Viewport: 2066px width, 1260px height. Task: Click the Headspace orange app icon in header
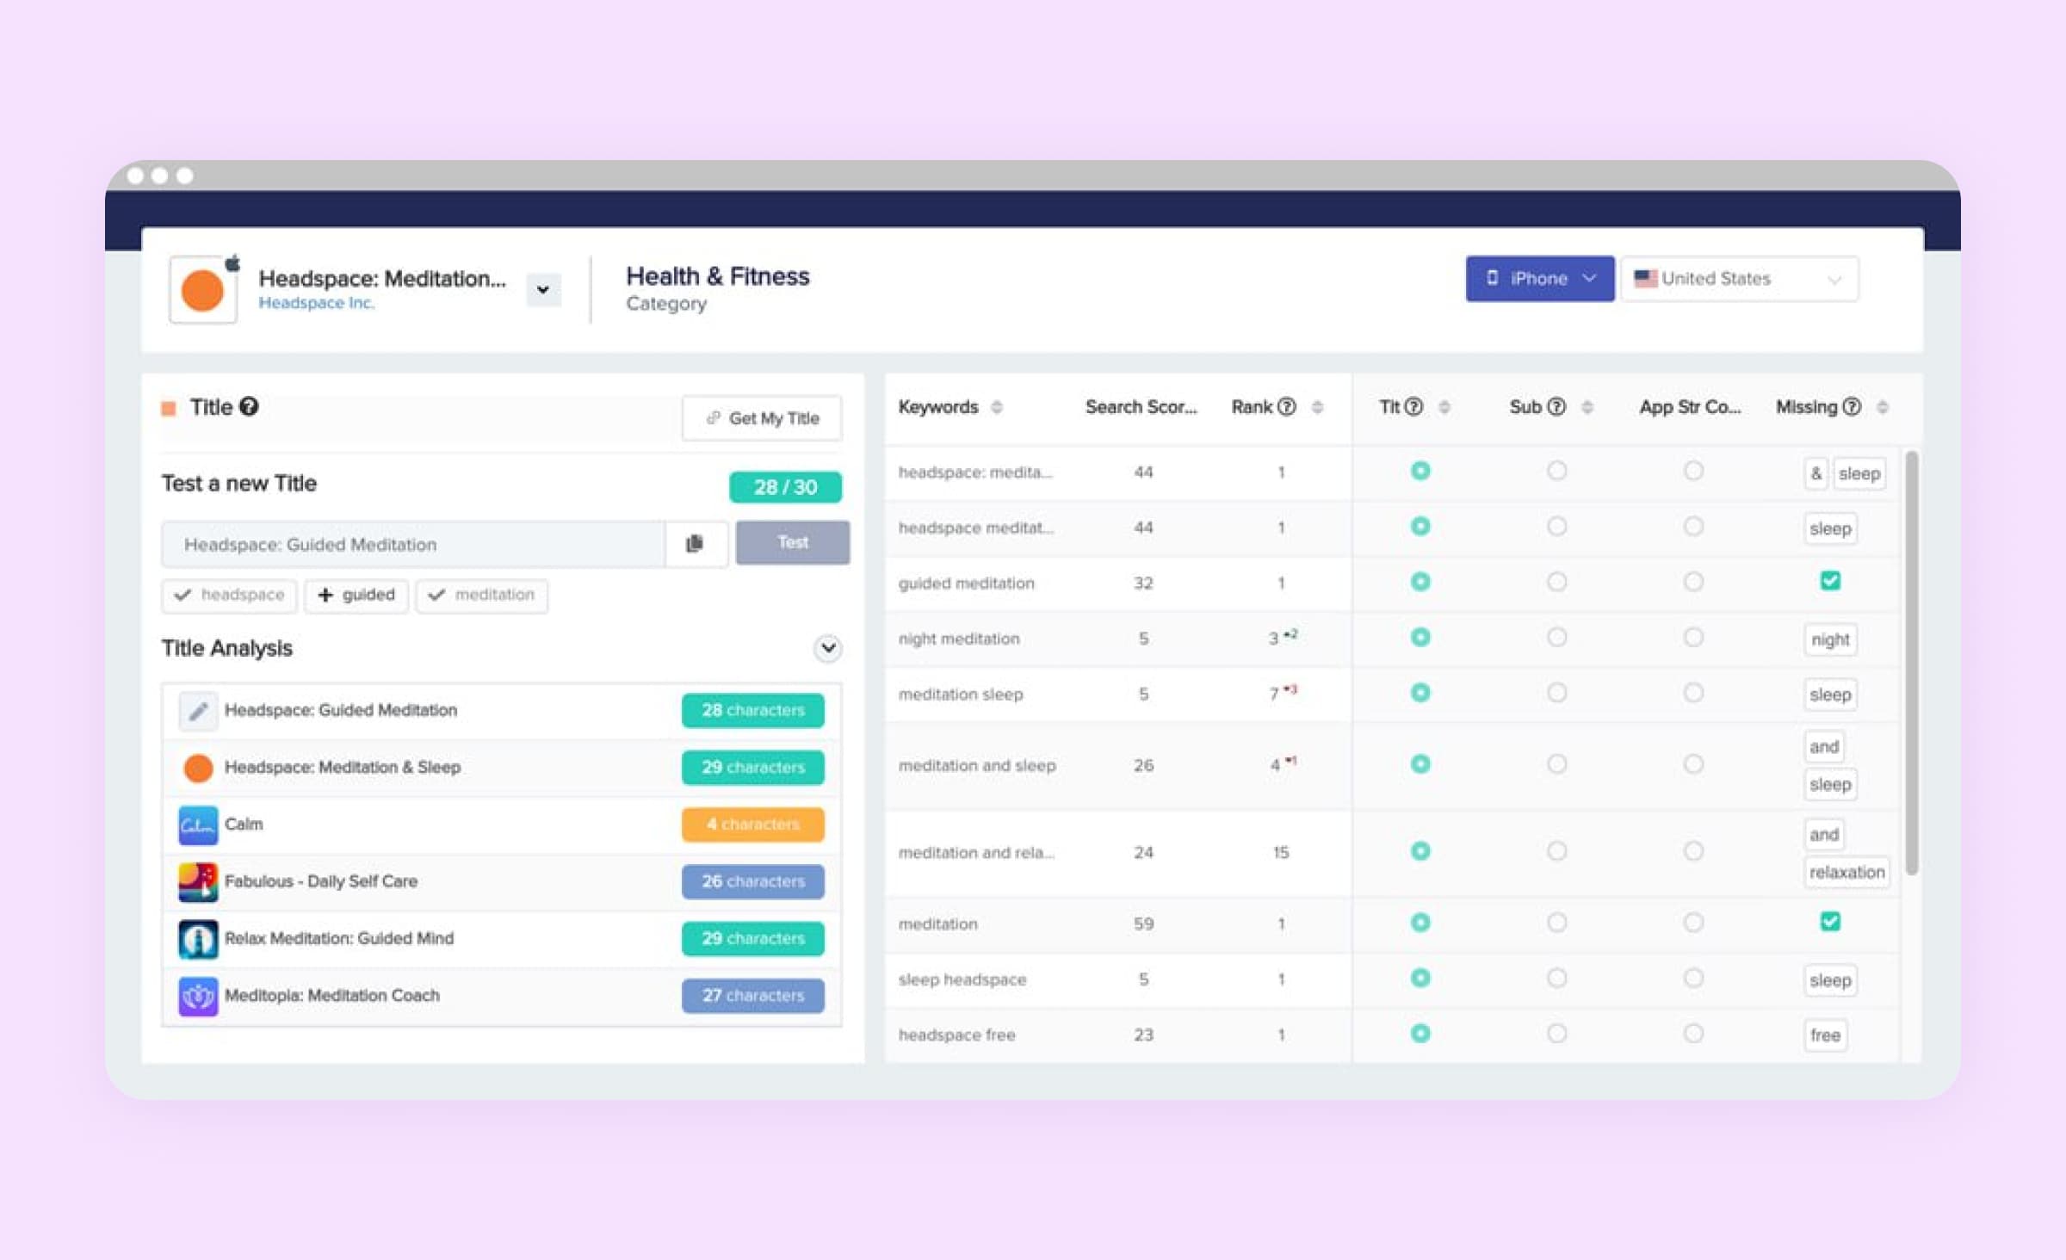(x=203, y=290)
